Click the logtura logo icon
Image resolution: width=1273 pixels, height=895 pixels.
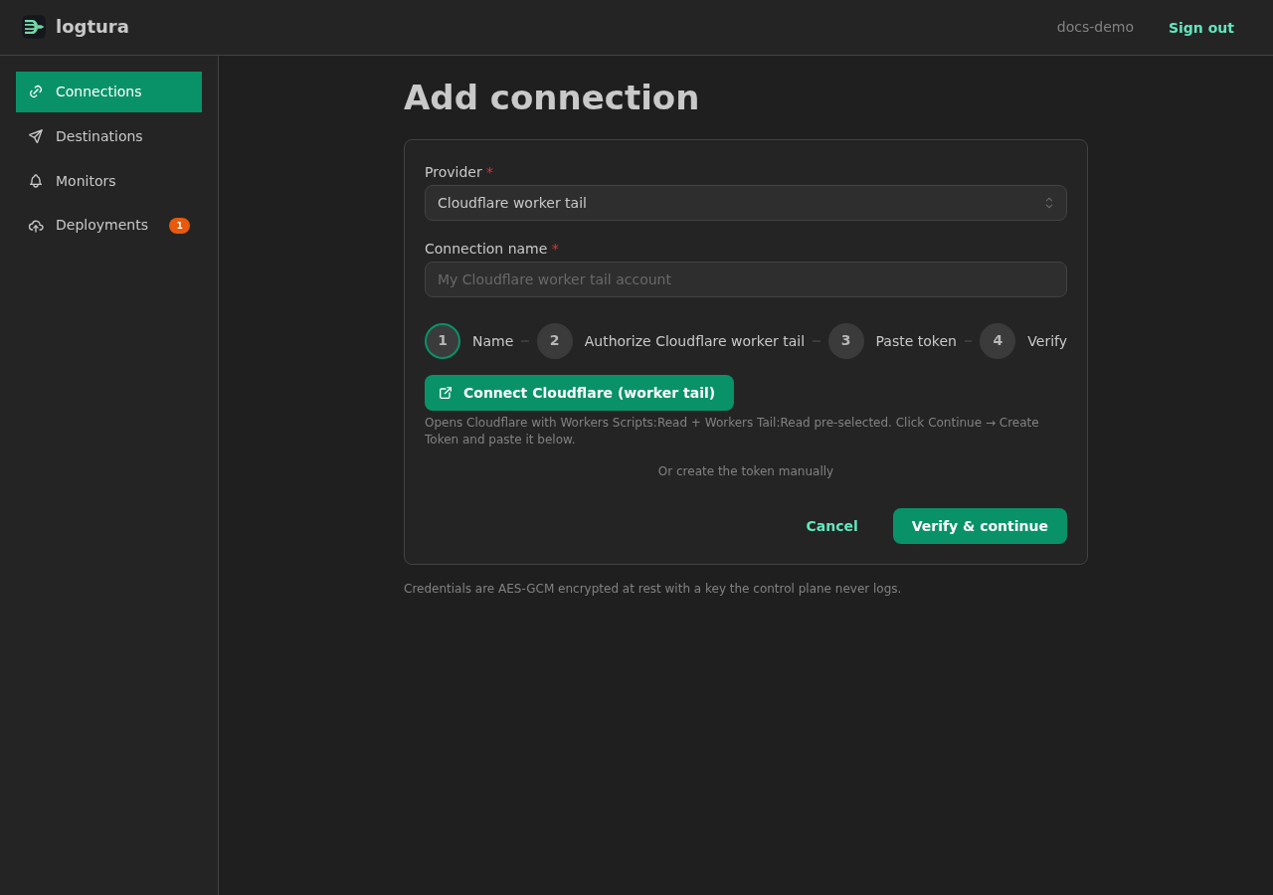[34, 27]
